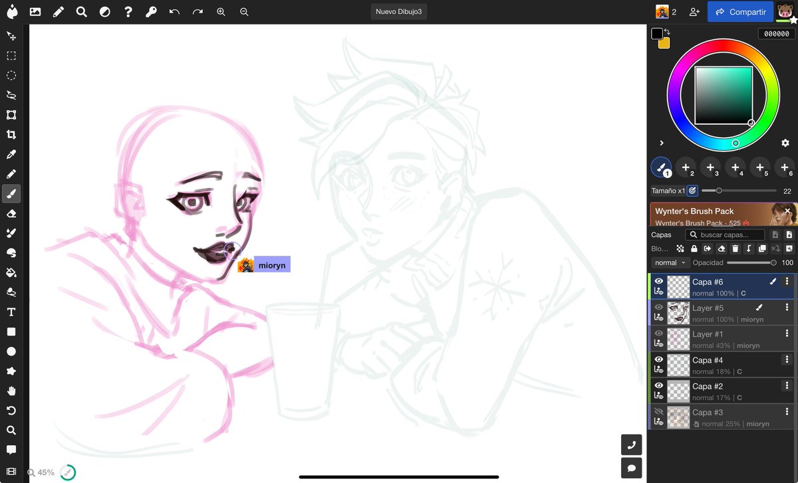Add a brush to preset slot 6
Image resolution: width=798 pixels, height=483 pixels.
(785, 167)
